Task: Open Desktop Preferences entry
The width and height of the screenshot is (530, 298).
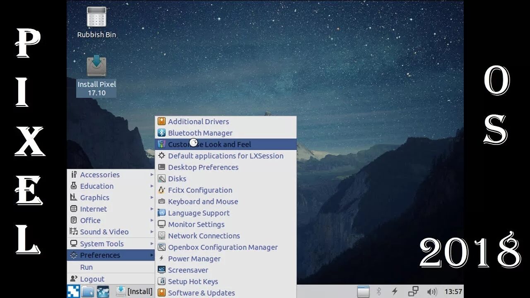Action: (226, 167)
